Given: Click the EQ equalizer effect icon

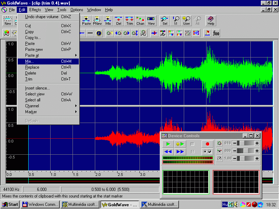Looking at the screenshot, I should click(x=196, y=33).
